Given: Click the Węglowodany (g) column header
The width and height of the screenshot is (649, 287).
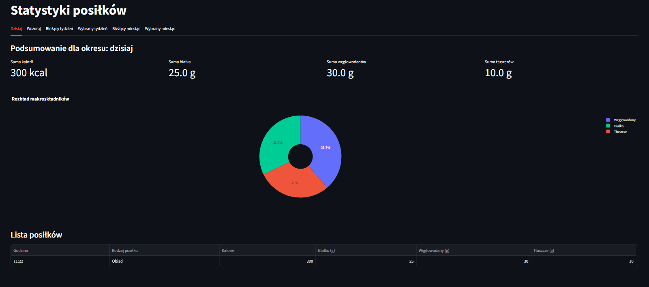Looking at the screenshot, I should coord(434,251).
